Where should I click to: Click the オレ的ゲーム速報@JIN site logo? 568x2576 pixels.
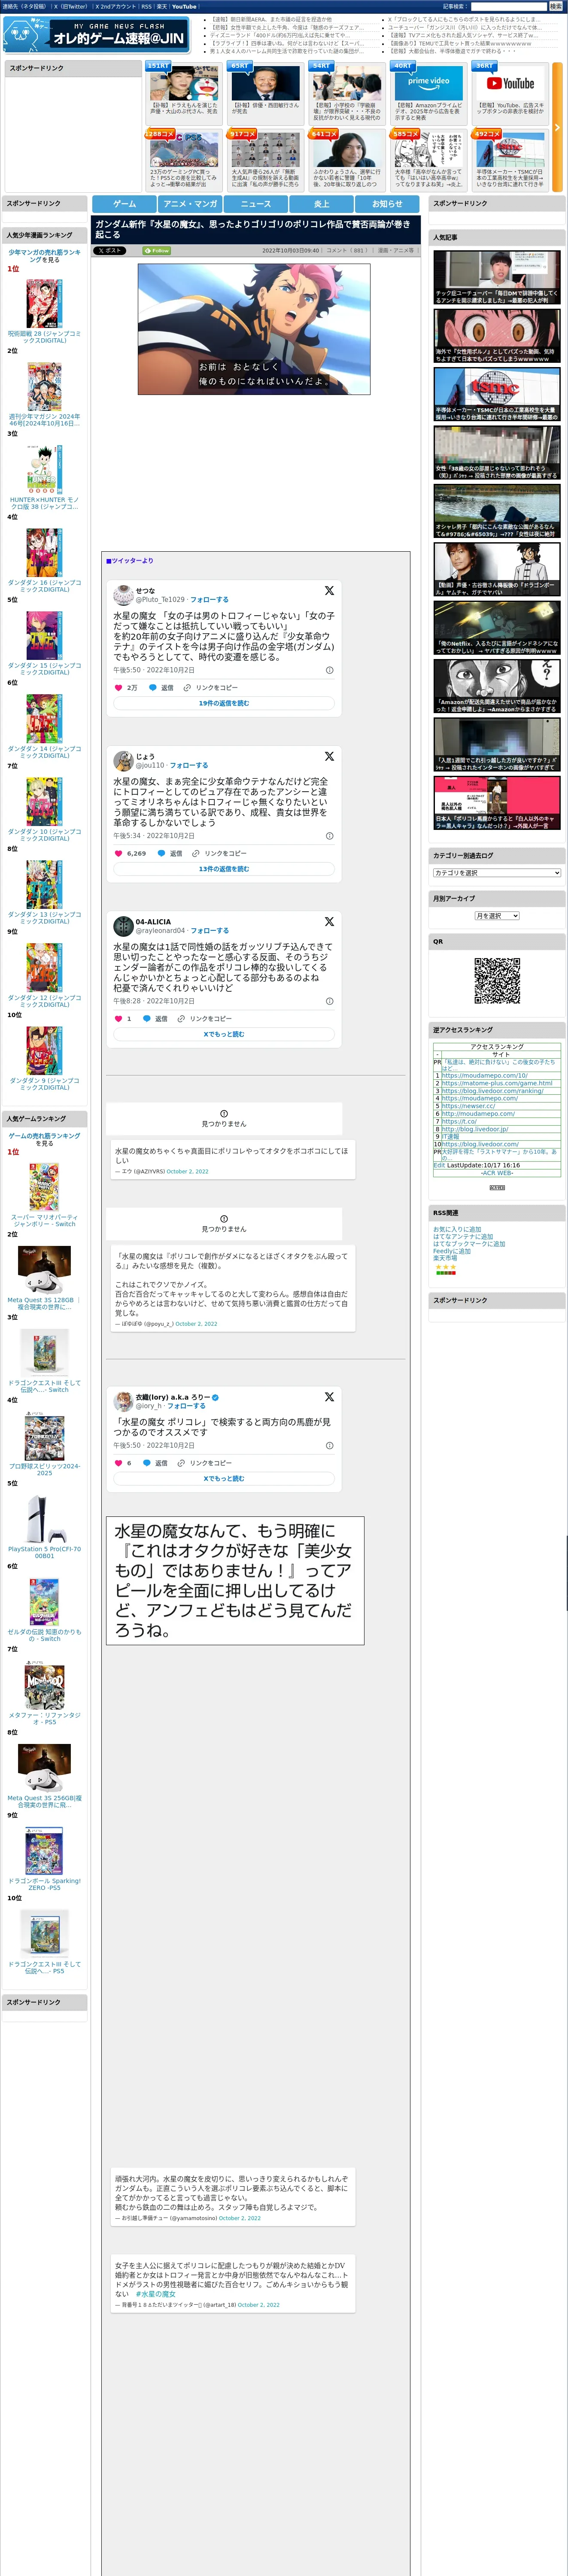point(96,35)
